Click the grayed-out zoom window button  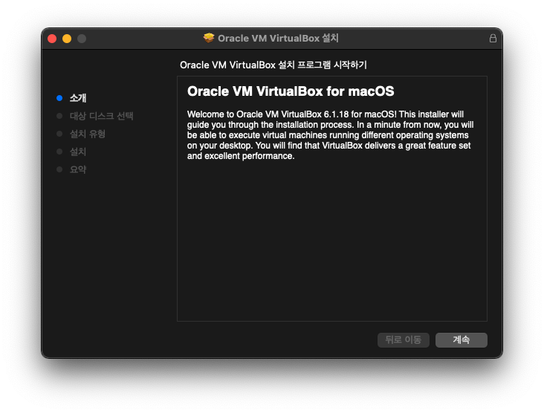82,39
